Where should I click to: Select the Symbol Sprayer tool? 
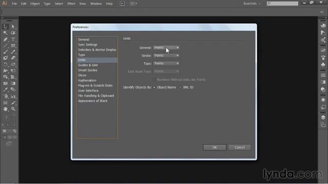pos(6,97)
